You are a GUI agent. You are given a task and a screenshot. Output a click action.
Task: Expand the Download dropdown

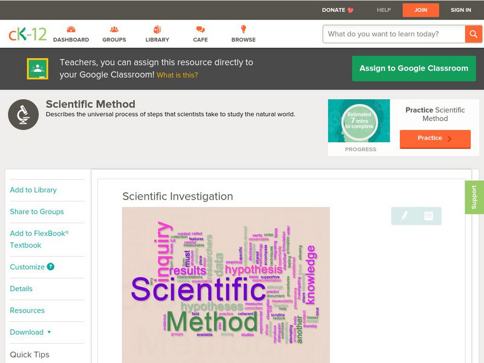coord(28,331)
